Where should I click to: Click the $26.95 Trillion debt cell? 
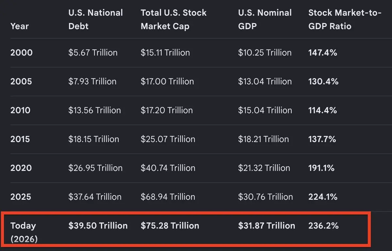95,168
